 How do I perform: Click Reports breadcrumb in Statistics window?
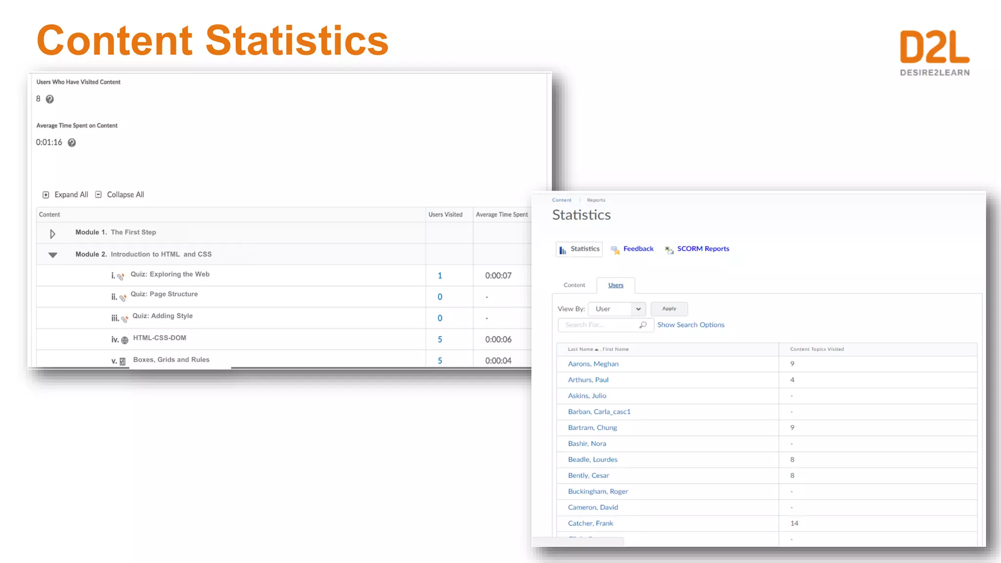(x=596, y=200)
